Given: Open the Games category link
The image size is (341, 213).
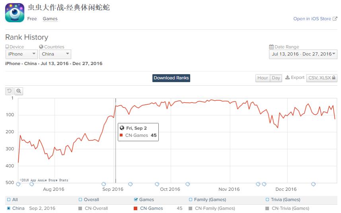Looking at the screenshot, I should point(50,19).
